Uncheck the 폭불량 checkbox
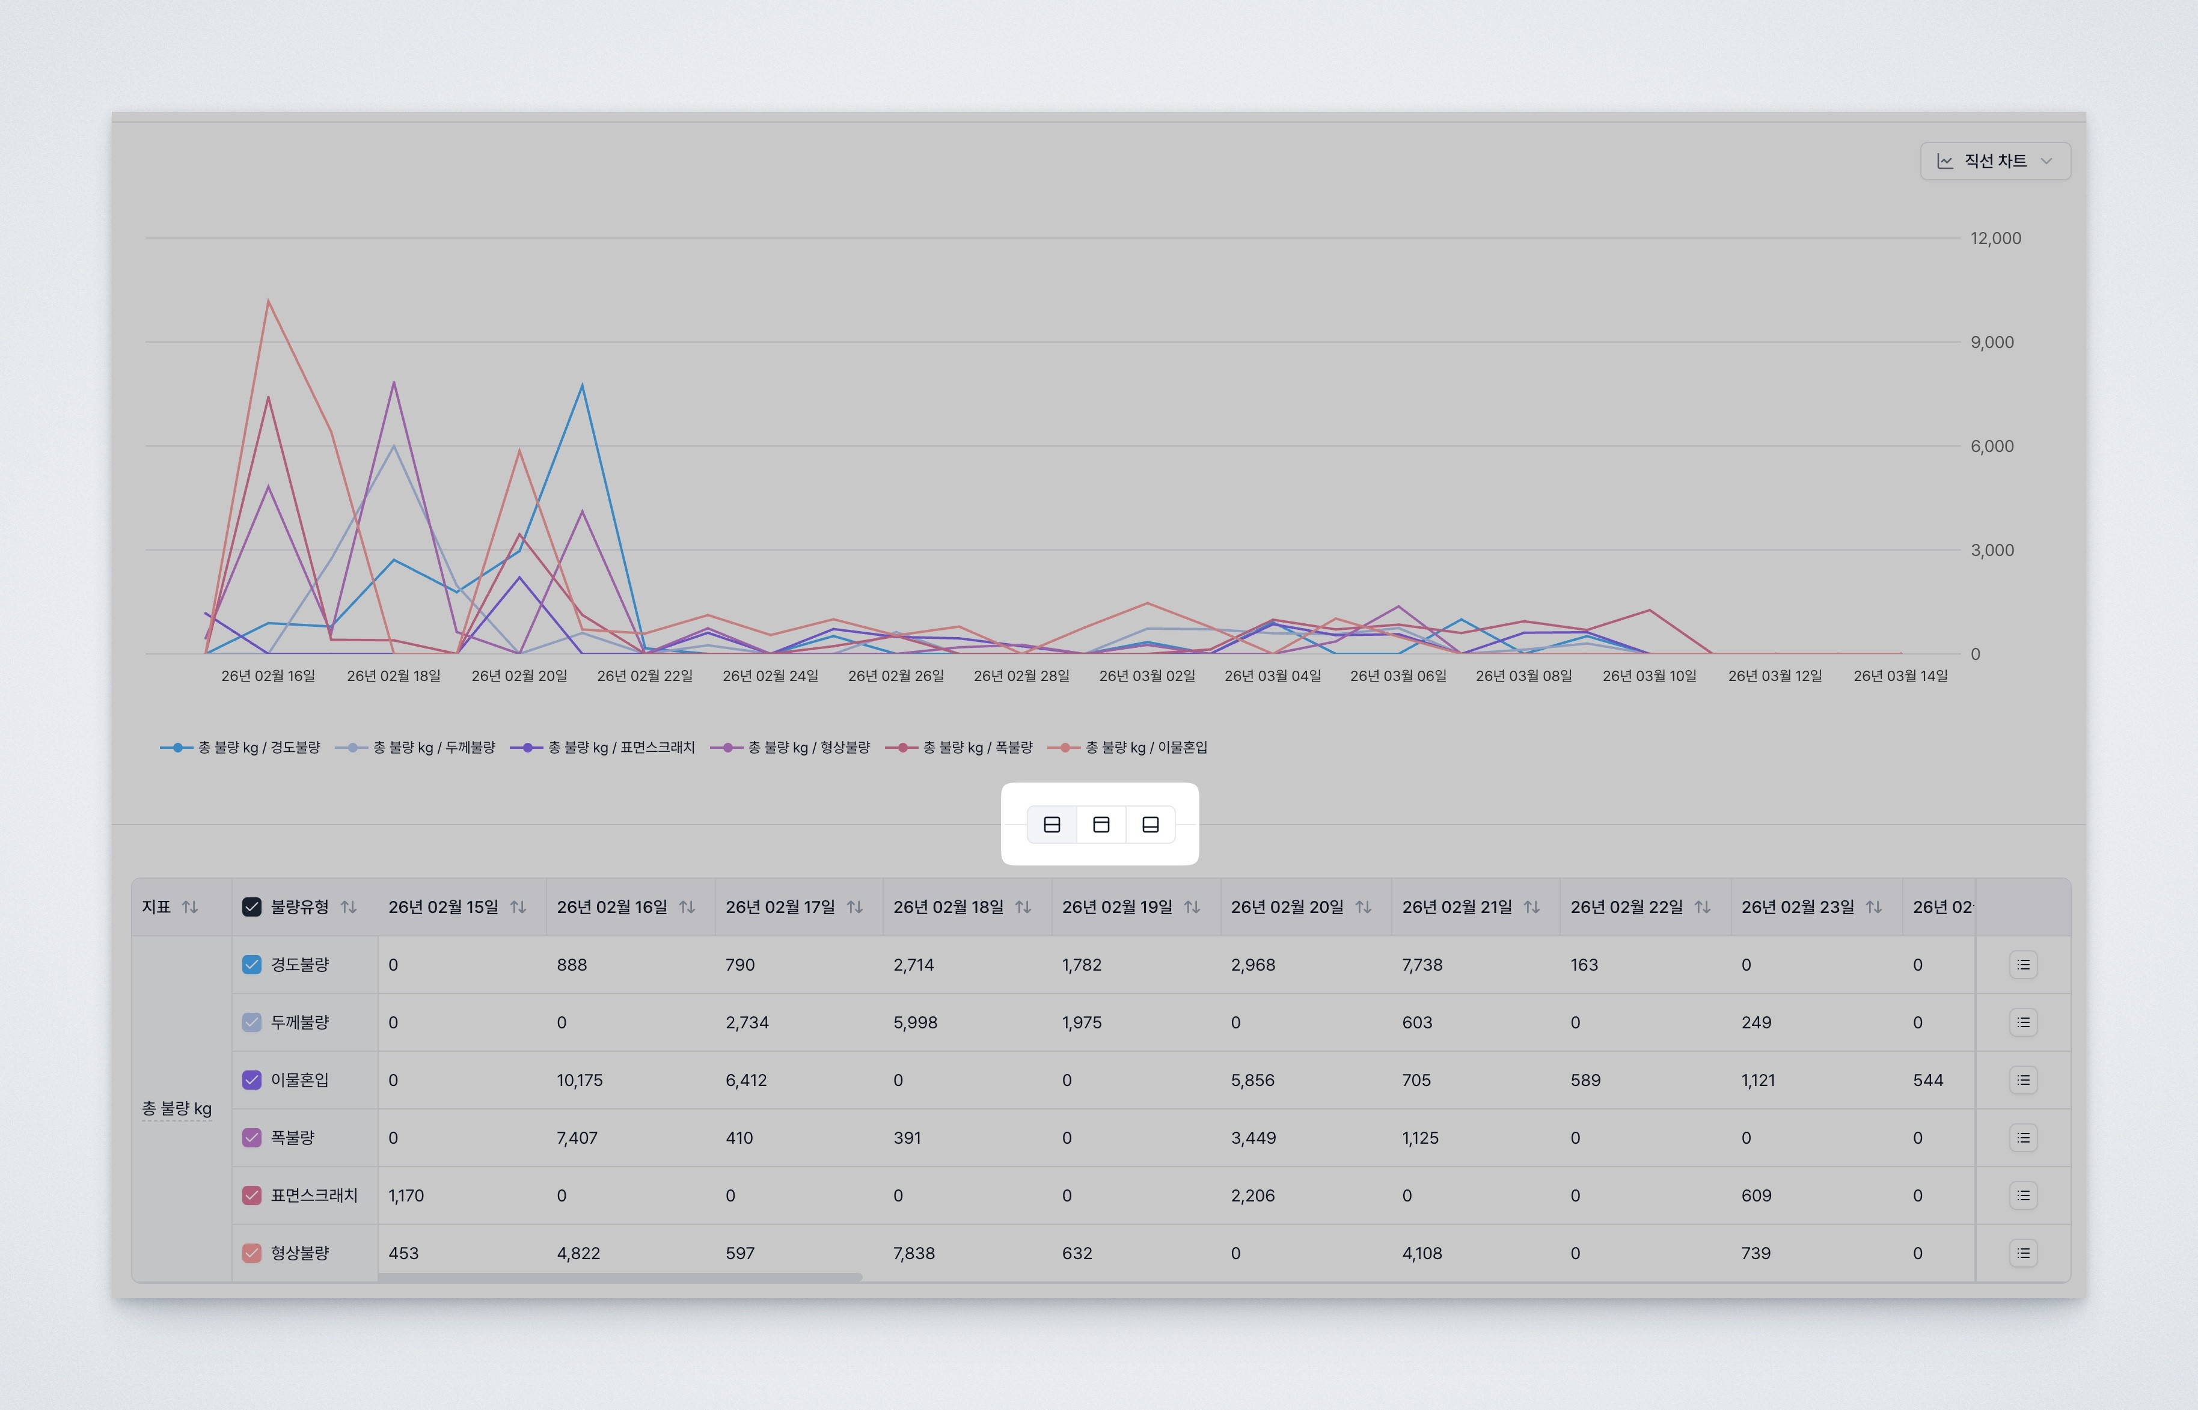 (x=251, y=1137)
